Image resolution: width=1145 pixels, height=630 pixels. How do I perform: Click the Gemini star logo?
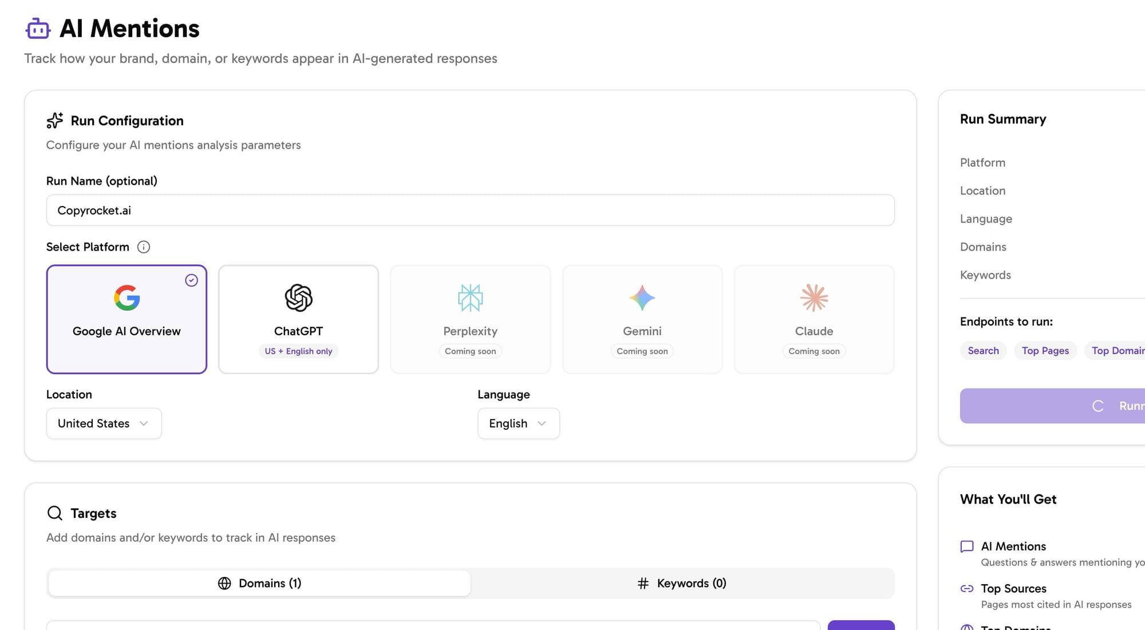tap(642, 298)
